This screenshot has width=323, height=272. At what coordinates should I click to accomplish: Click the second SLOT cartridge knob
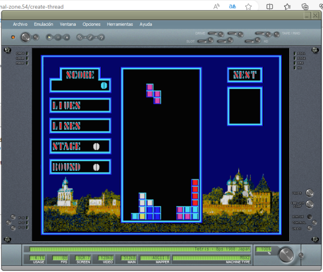pyautogui.click(x=230, y=40)
